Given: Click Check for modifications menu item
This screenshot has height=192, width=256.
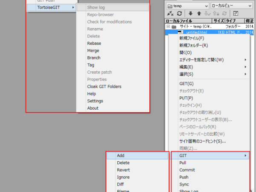Looking at the screenshot, I should click(109, 22).
